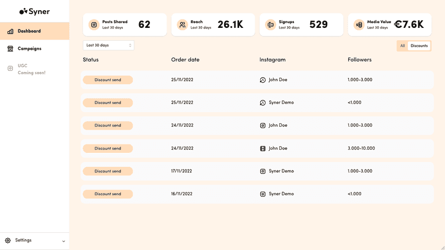Viewport: 445px width, 250px height.
Task: Click the Settings chevron arrow
Action: (x=63, y=241)
